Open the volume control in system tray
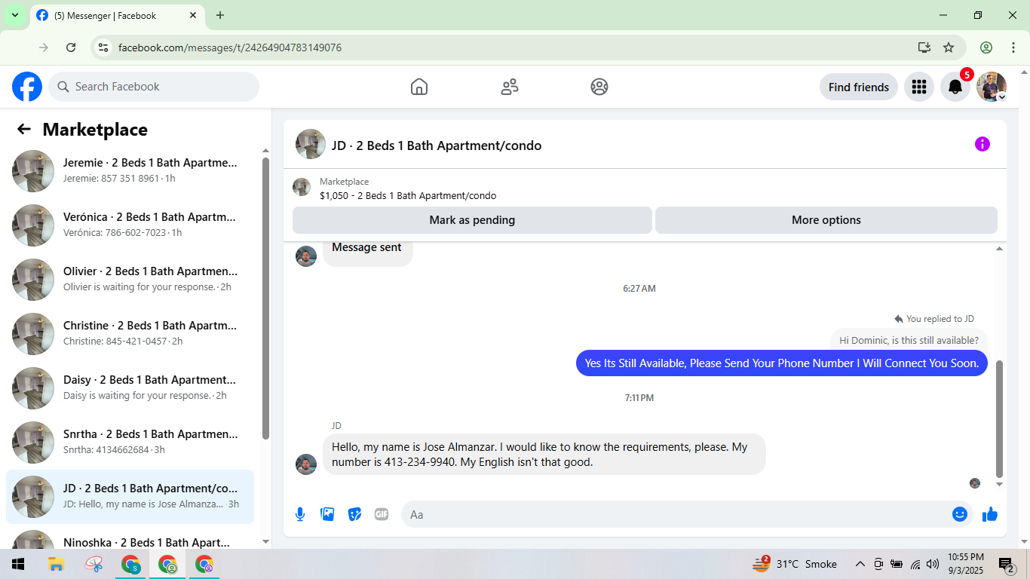Viewport: 1030px width, 579px height. (933, 564)
